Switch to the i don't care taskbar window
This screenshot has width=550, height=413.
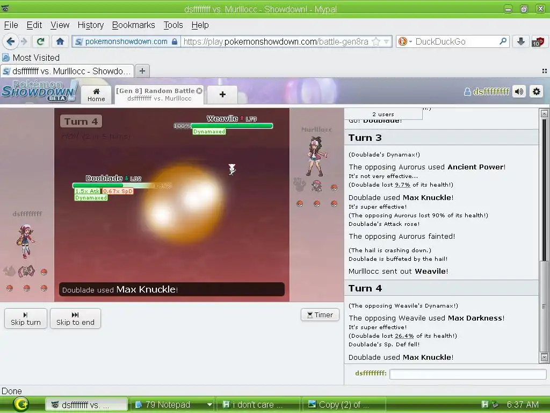click(257, 404)
